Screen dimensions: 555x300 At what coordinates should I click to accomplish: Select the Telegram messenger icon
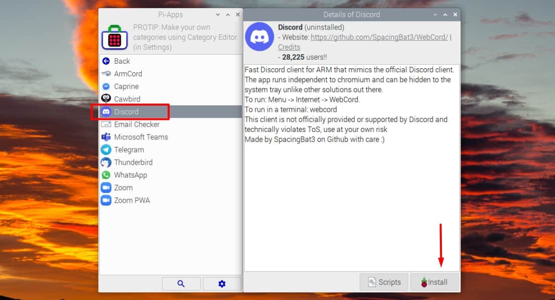(x=106, y=149)
